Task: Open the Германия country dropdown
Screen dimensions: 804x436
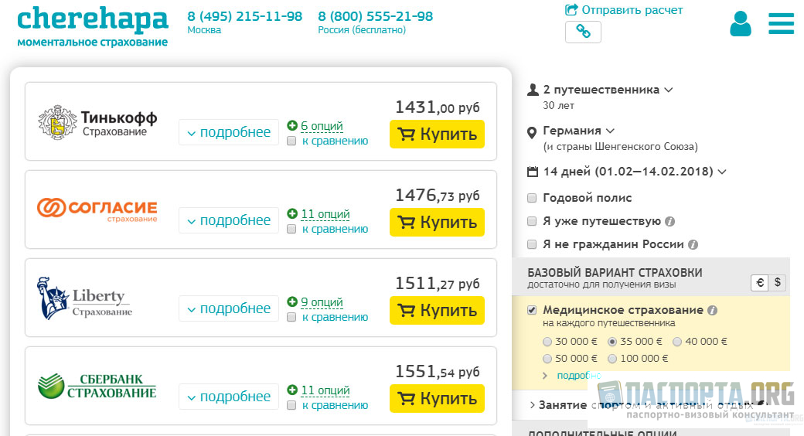Action: tap(578, 131)
